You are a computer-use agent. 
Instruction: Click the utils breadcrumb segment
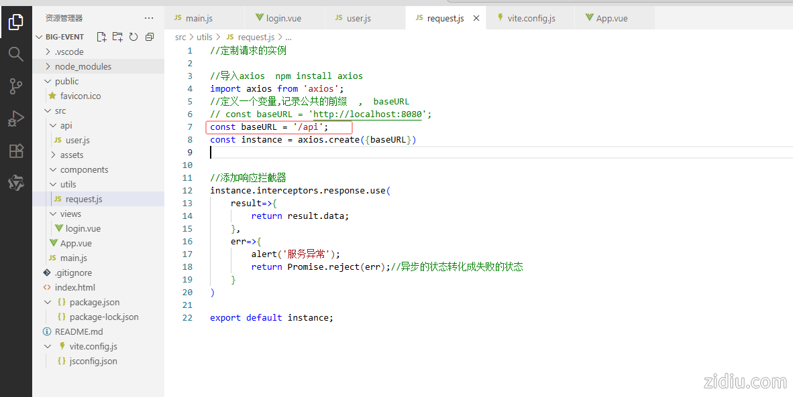click(204, 37)
